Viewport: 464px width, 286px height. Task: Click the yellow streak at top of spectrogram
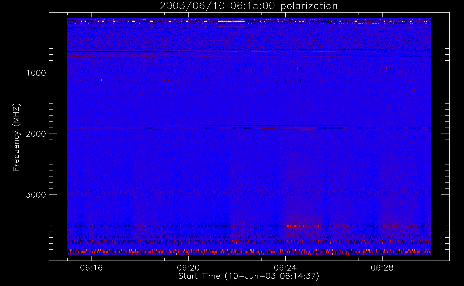coord(231,21)
